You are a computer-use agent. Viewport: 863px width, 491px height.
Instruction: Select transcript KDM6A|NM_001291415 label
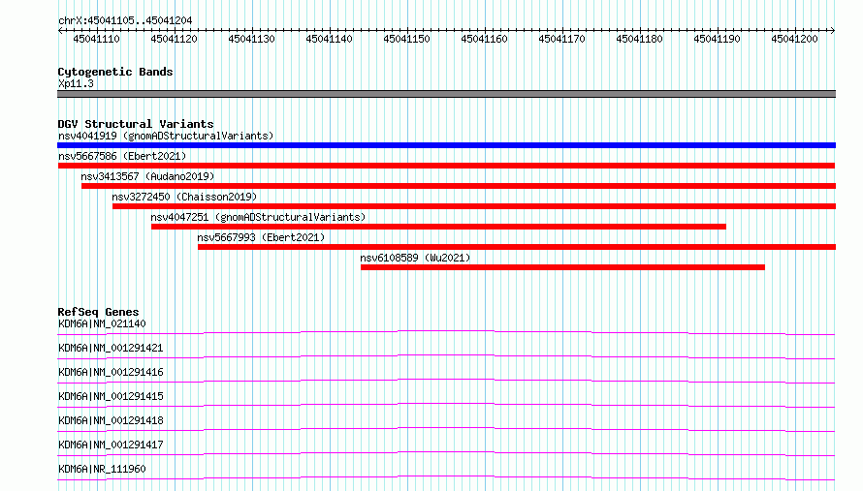click(111, 396)
